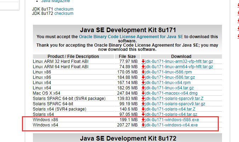The height and width of the screenshot is (142, 239).
Task: Click the Java SE Development Kit 8u172 heading
Action: click(x=128, y=138)
